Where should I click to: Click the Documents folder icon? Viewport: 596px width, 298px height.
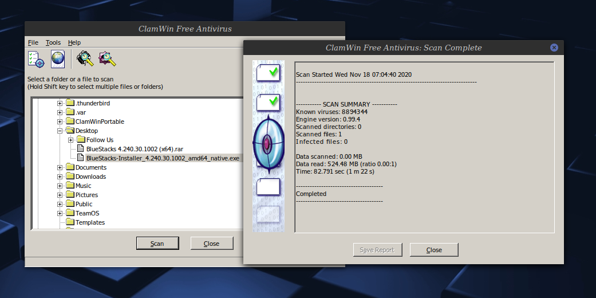pos(70,167)
